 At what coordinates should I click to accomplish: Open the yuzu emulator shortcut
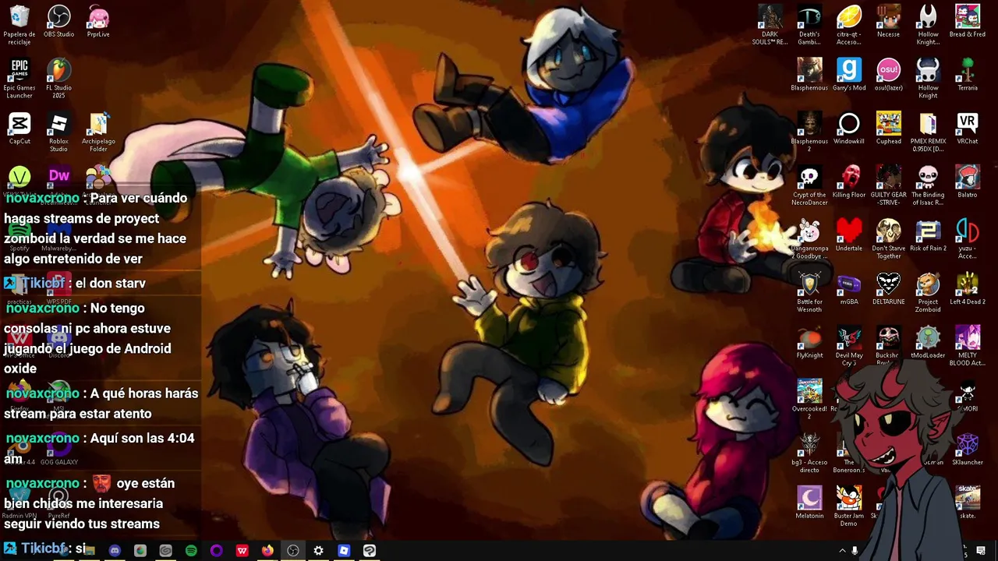click(x=967, y=240)
